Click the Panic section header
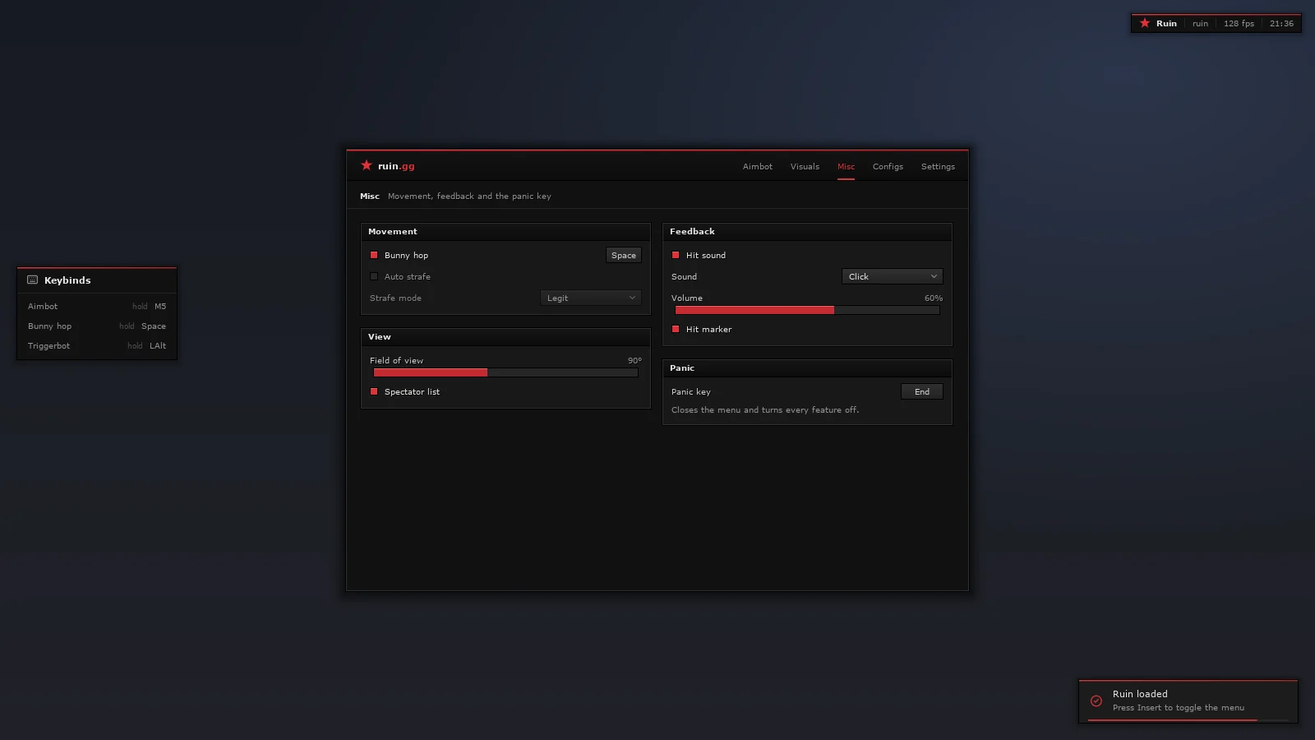The width and height of the screenshot is (1315, 740). (807, 368)
